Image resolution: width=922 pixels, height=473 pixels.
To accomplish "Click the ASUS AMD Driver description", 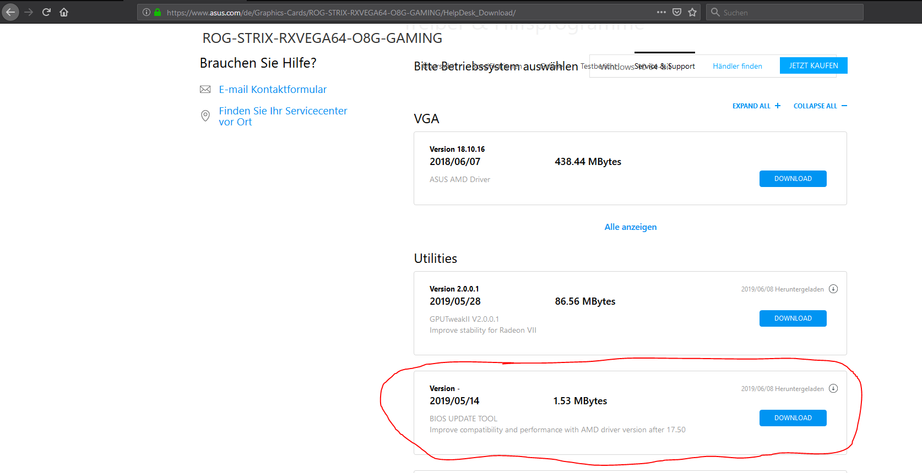I will pyautogui.click(x=460, y=179).
